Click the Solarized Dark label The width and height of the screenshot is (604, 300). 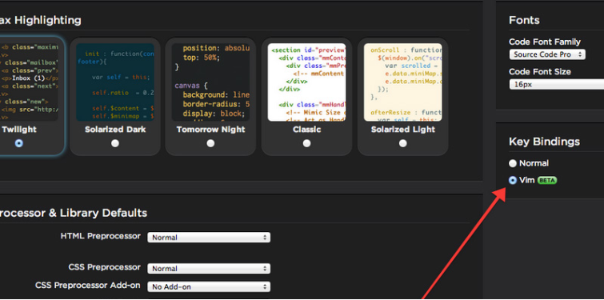(x=115, y=130)
